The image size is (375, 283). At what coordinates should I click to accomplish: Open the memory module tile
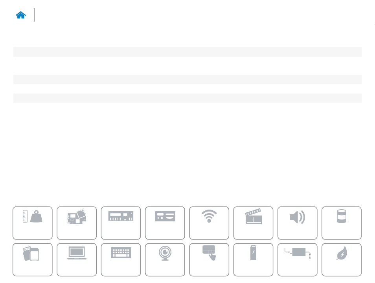(121, 223)
